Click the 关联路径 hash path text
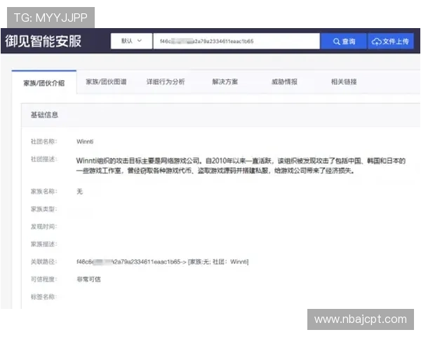Screen dimensions: 421x337 (162, 261)
